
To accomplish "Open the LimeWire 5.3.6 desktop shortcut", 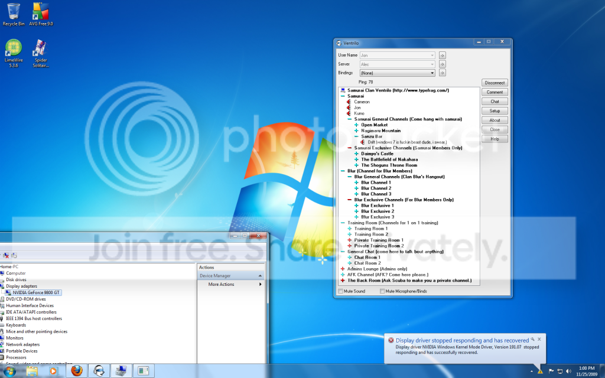I will click(x=14, y=53).
